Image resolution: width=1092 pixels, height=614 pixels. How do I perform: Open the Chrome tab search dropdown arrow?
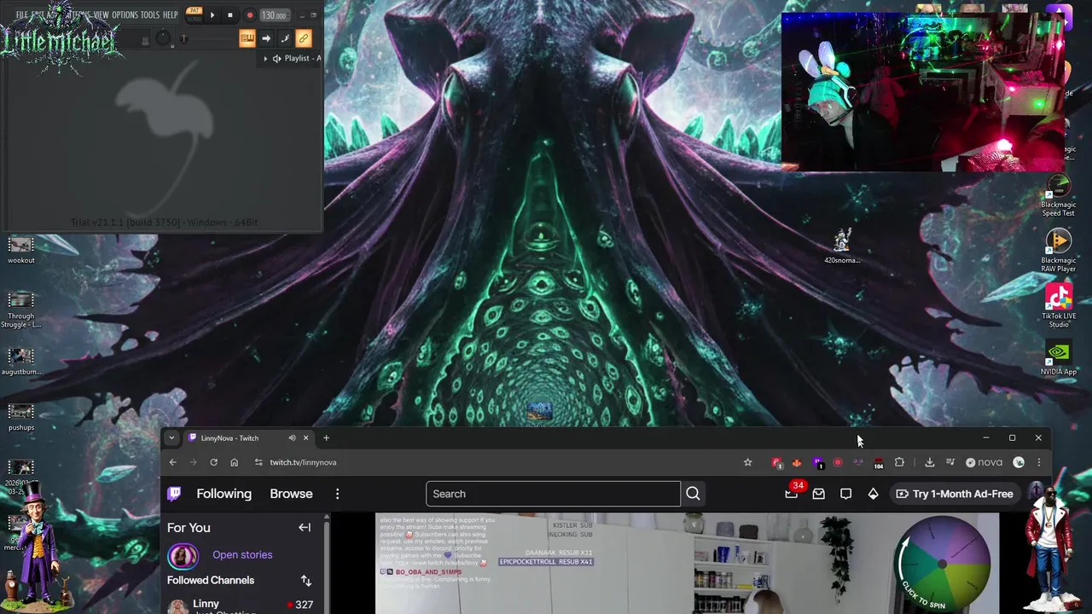[171, 438]
